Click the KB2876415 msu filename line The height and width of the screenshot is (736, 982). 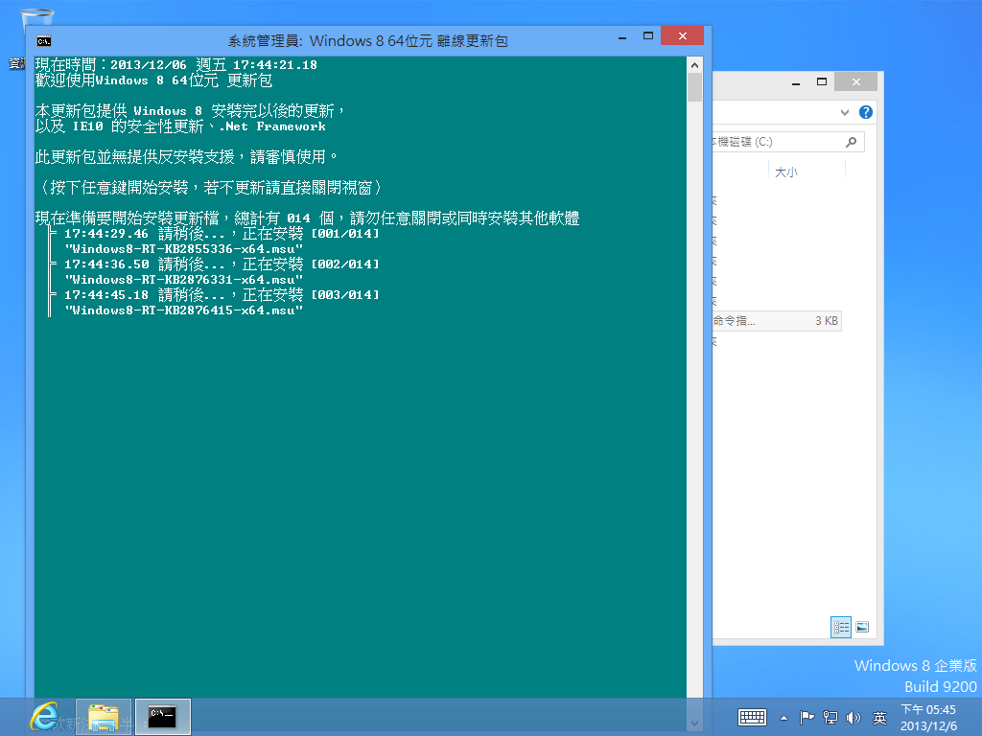(x=183, y=310)
